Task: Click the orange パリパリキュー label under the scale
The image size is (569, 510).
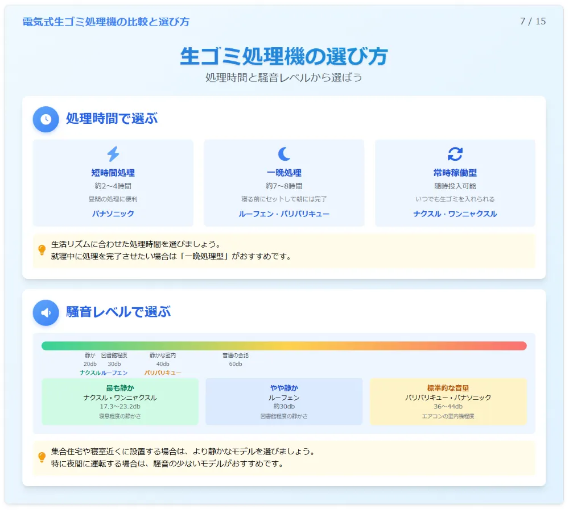Action: click(x=163, y=373)
